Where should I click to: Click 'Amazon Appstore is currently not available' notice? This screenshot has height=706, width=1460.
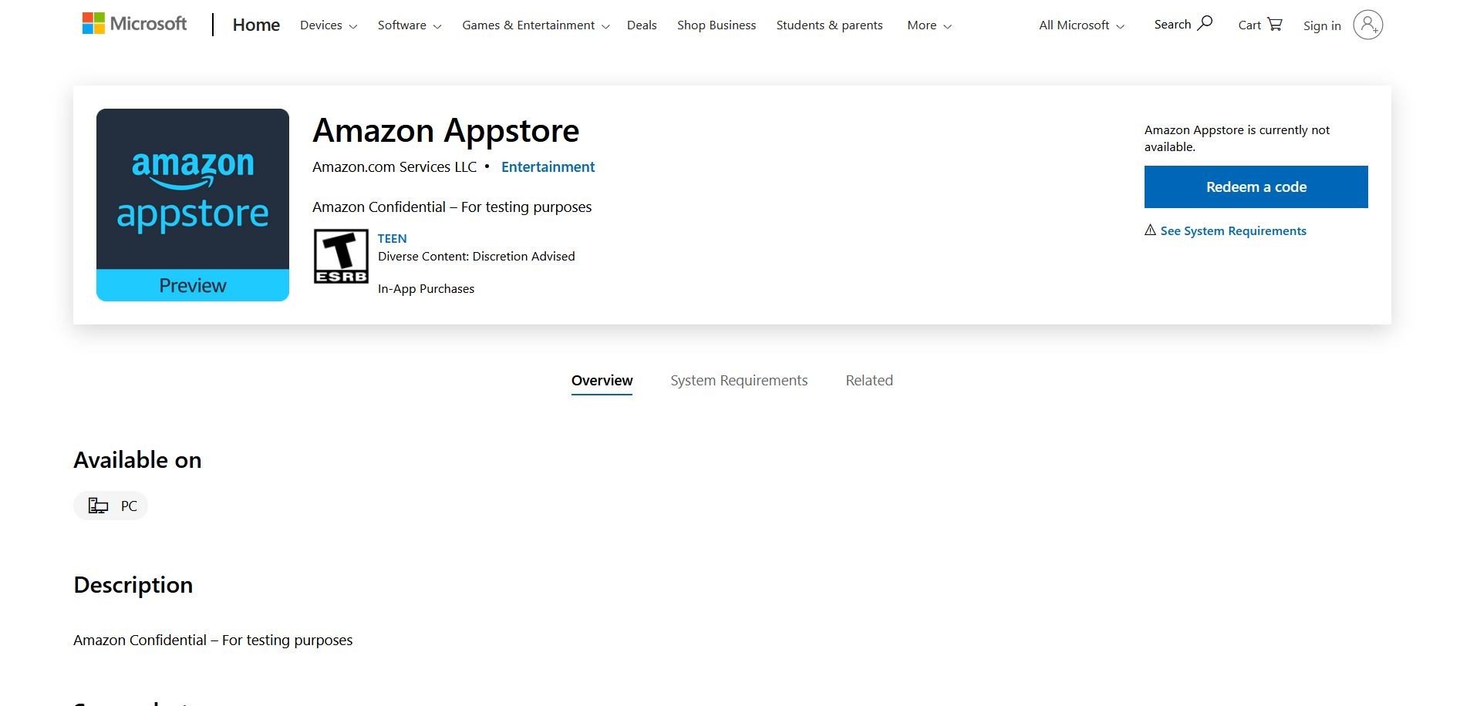tap(1237, 138)
